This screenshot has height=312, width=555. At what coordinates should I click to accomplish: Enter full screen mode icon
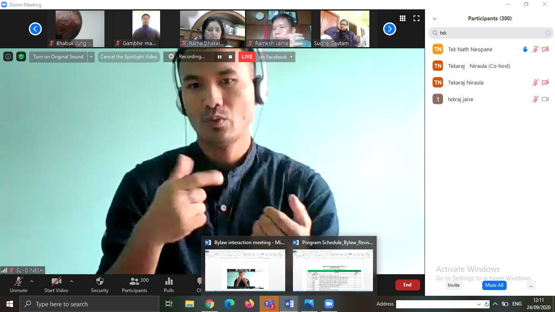416,18
